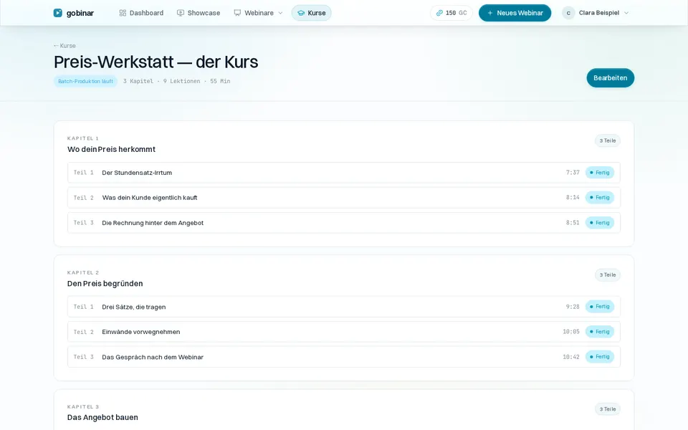Expand the Webinare menu chevron
The image size is (688, 430).
pyautogui.click(x=280, y=13)
